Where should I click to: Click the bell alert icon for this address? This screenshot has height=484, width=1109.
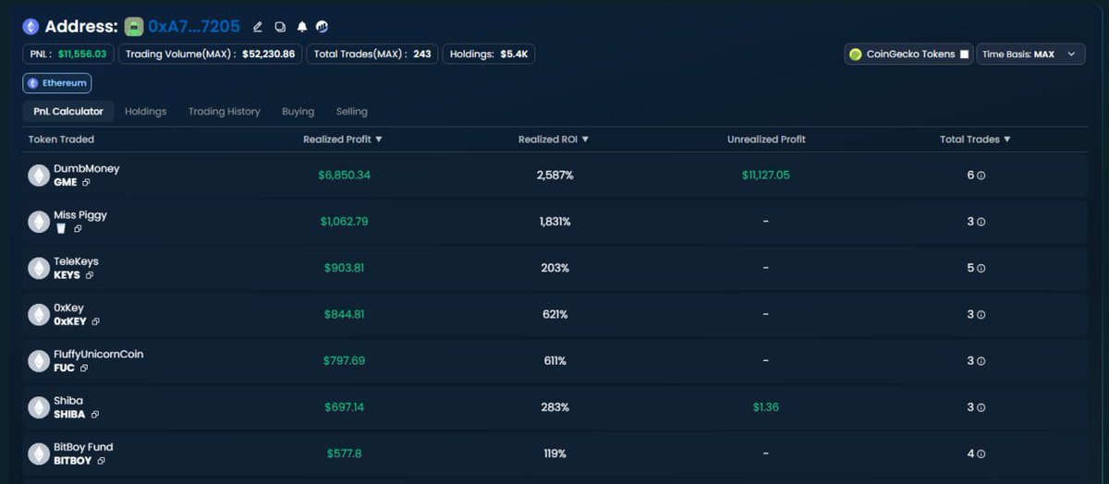click(301, 27)
